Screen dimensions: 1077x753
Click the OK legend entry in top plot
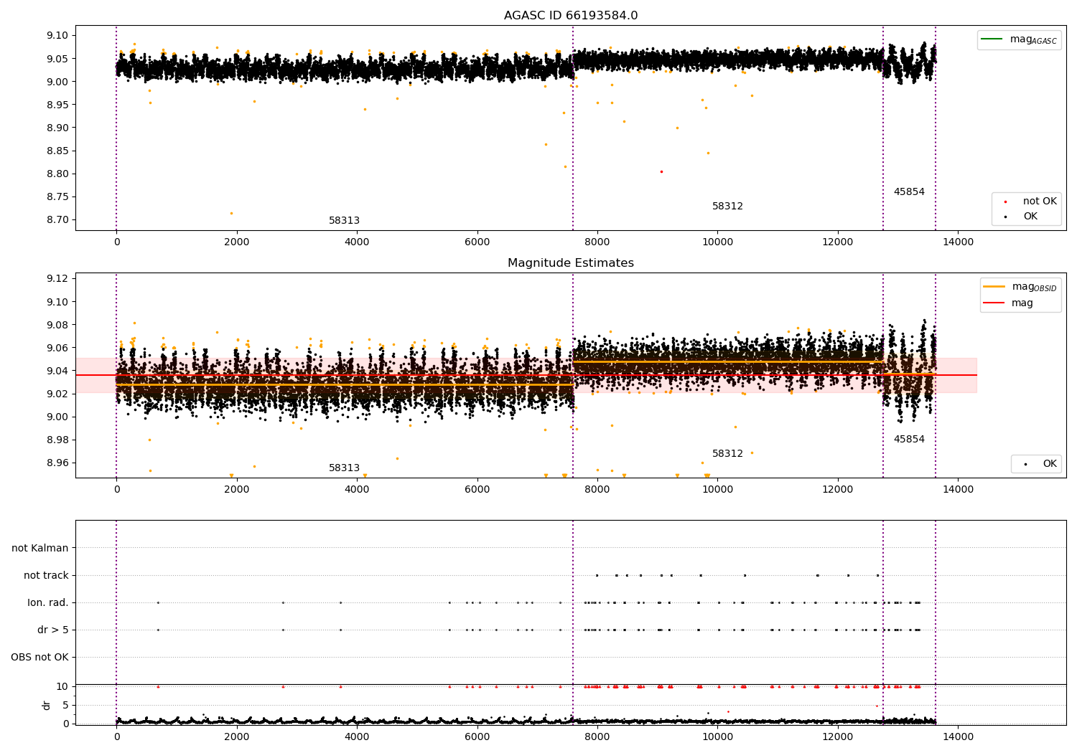(x=1030, y=217)
